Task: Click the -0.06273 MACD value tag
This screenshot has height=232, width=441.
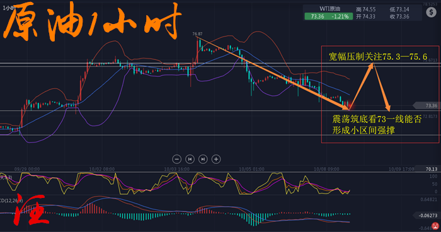Action: (427, 216)
